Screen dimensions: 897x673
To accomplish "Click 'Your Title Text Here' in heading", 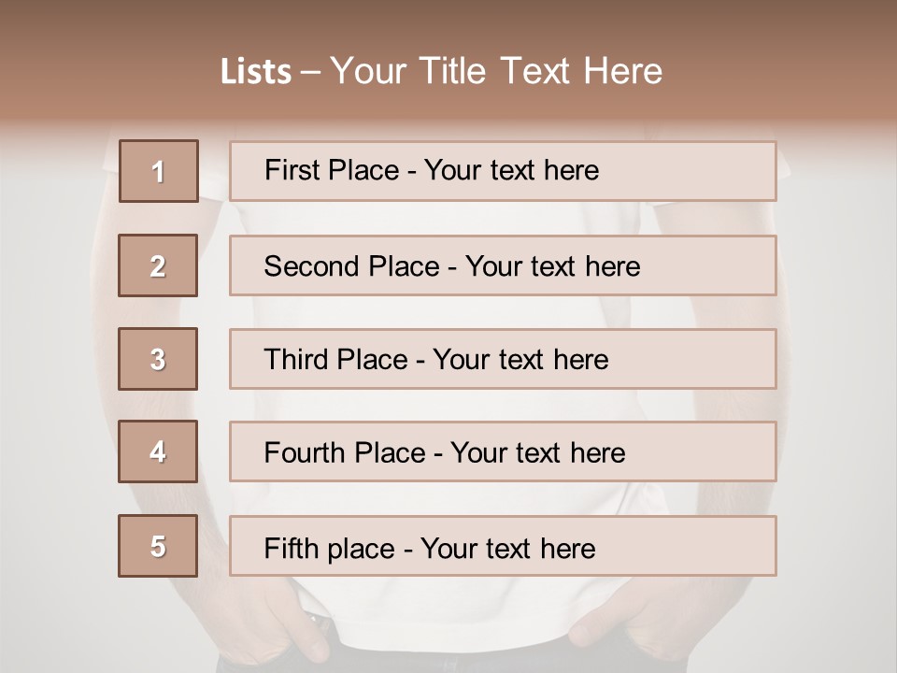I will [496, 72].
